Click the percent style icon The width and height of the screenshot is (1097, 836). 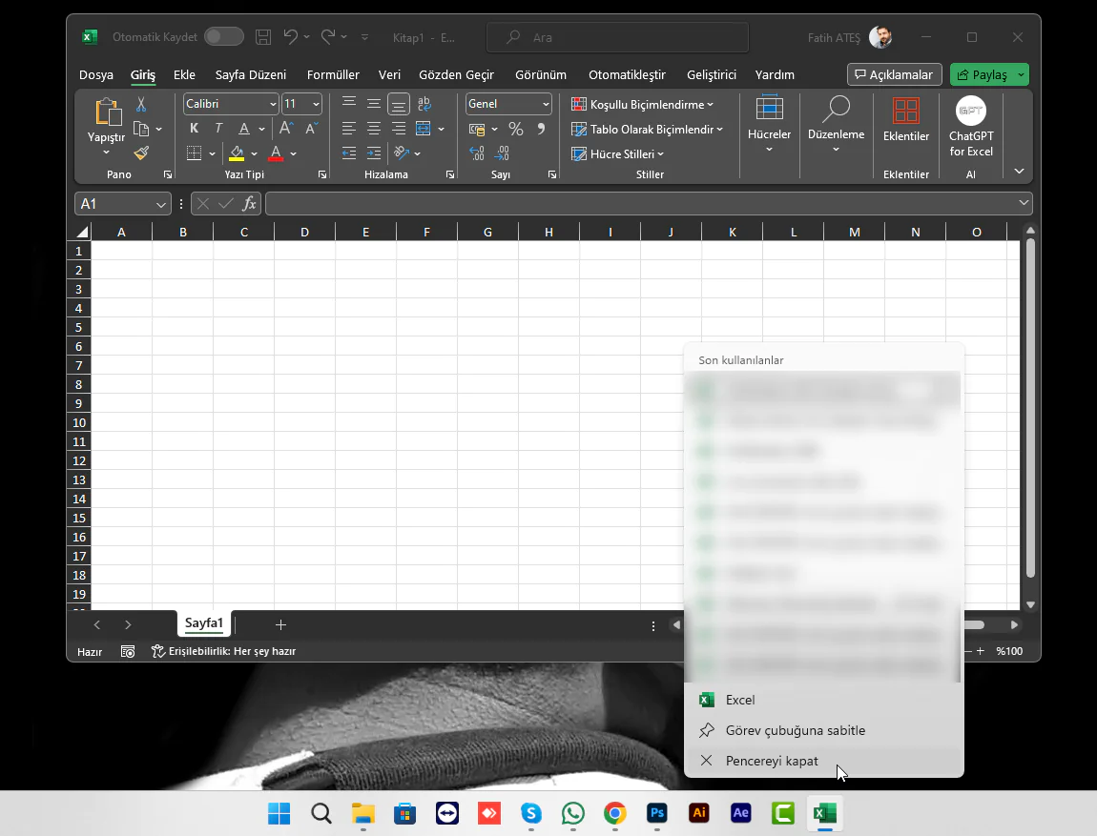pos(515,128)
